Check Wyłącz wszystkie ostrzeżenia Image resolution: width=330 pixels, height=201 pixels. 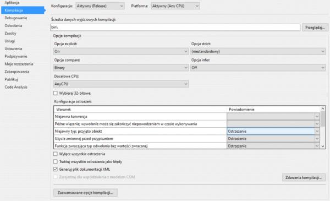(56, 154)
